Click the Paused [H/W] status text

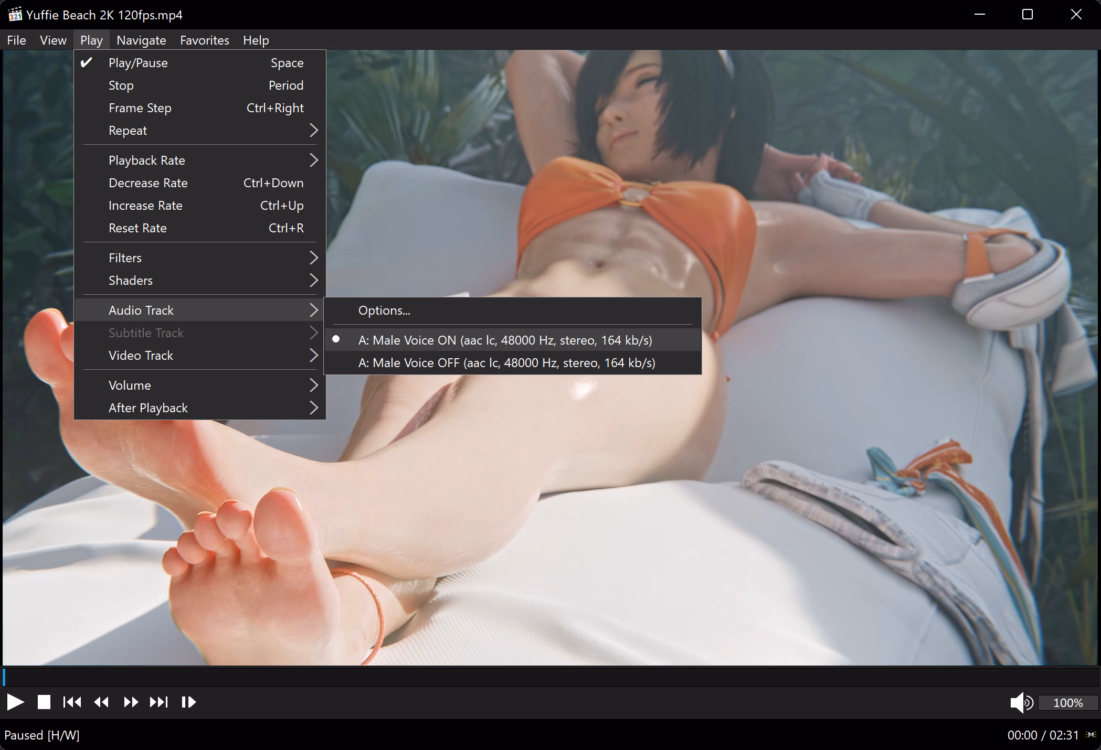click(x=42, y=735)
